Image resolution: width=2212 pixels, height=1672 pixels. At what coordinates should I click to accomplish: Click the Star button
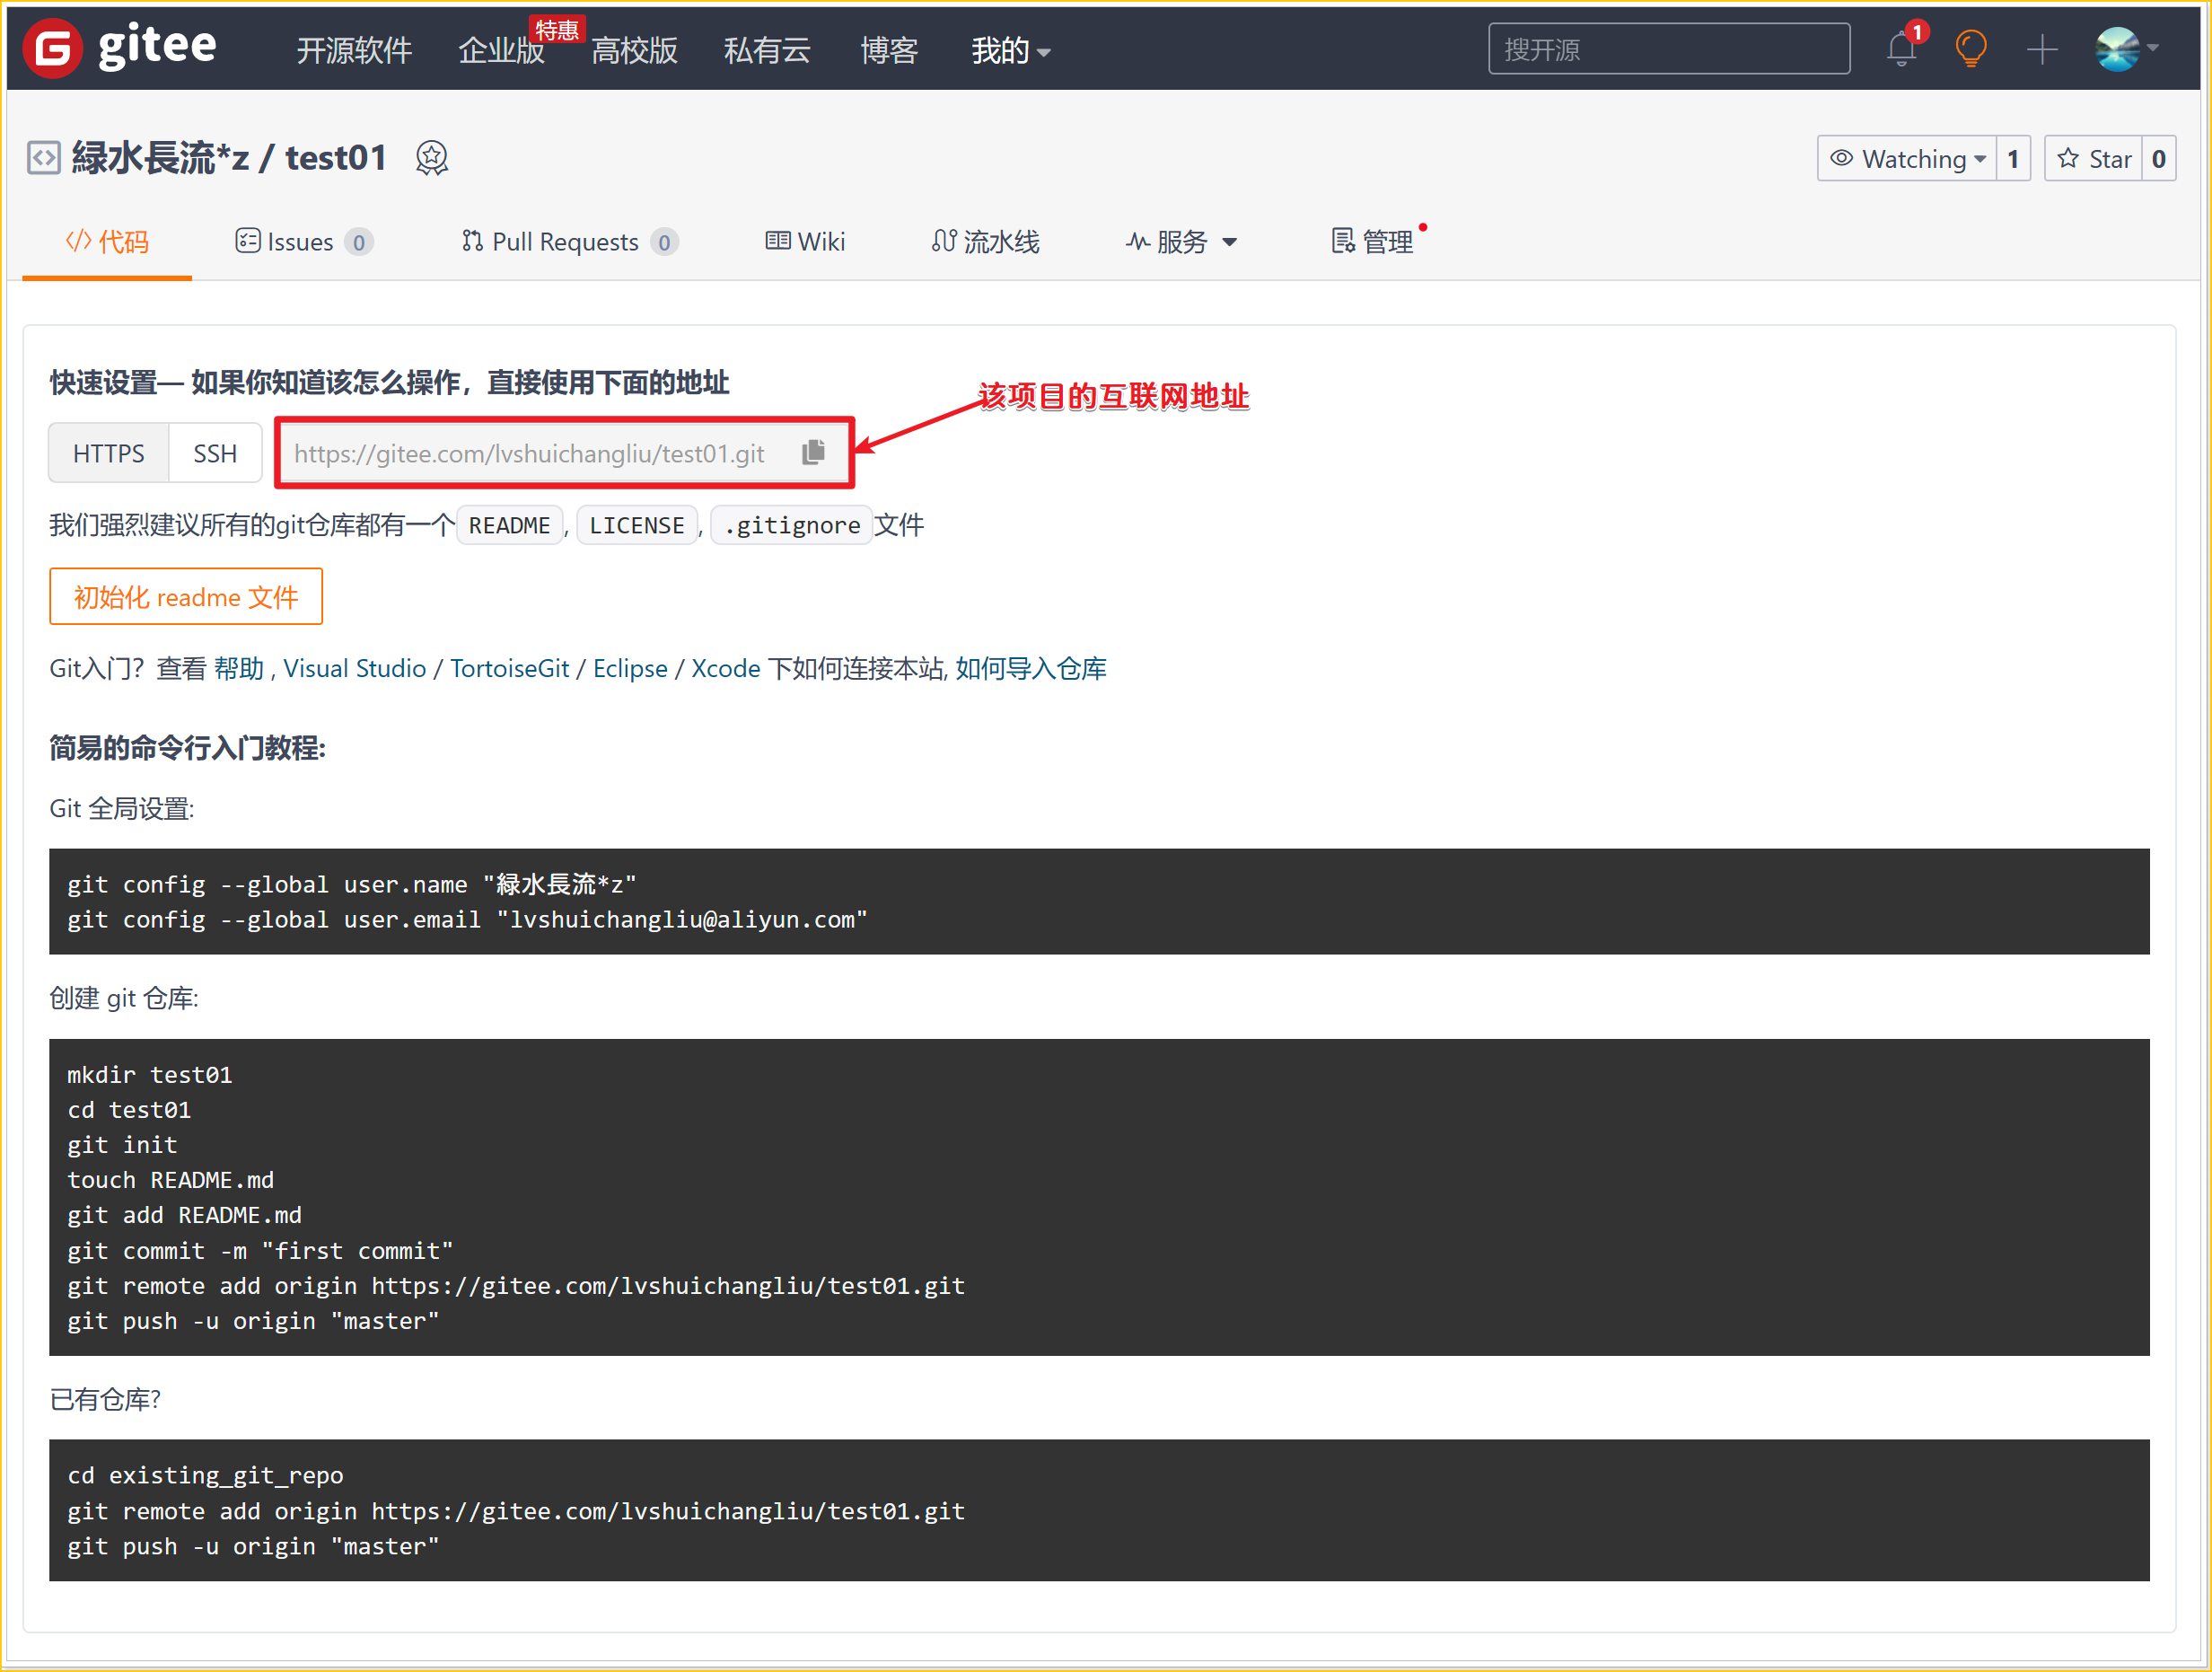[2094, 159]
